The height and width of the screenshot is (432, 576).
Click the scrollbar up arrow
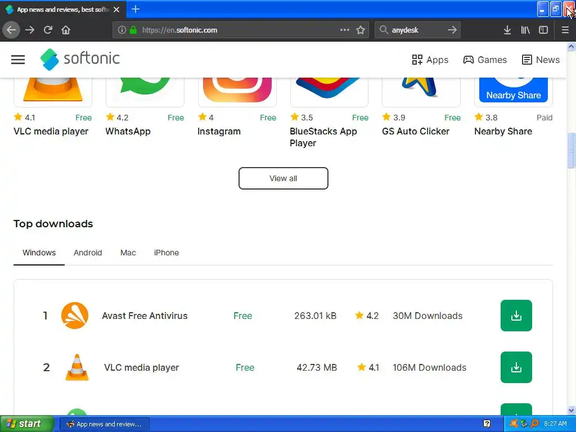pyautogui.click(x=571, y=46)
